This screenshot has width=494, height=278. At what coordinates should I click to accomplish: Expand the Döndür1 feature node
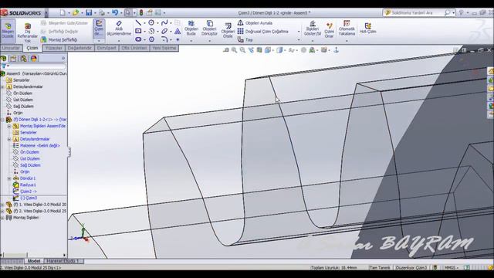(9, 178)
